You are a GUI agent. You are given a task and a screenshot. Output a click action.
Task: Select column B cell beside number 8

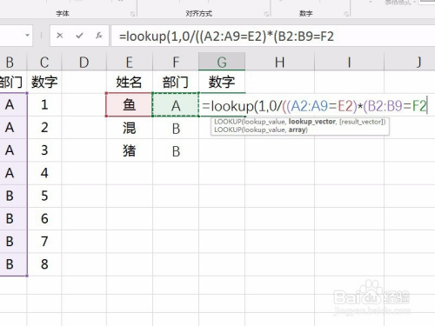click(x=13, y=264)
